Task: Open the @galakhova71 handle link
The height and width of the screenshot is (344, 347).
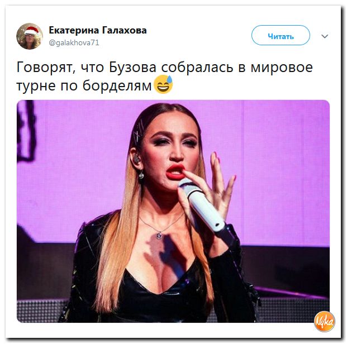Action: 74,42
